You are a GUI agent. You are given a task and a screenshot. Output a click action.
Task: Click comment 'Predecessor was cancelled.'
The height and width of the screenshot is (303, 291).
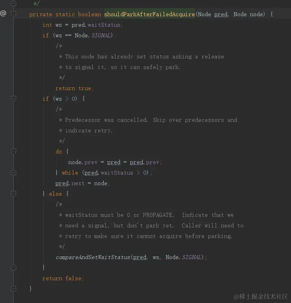point(107,120)
